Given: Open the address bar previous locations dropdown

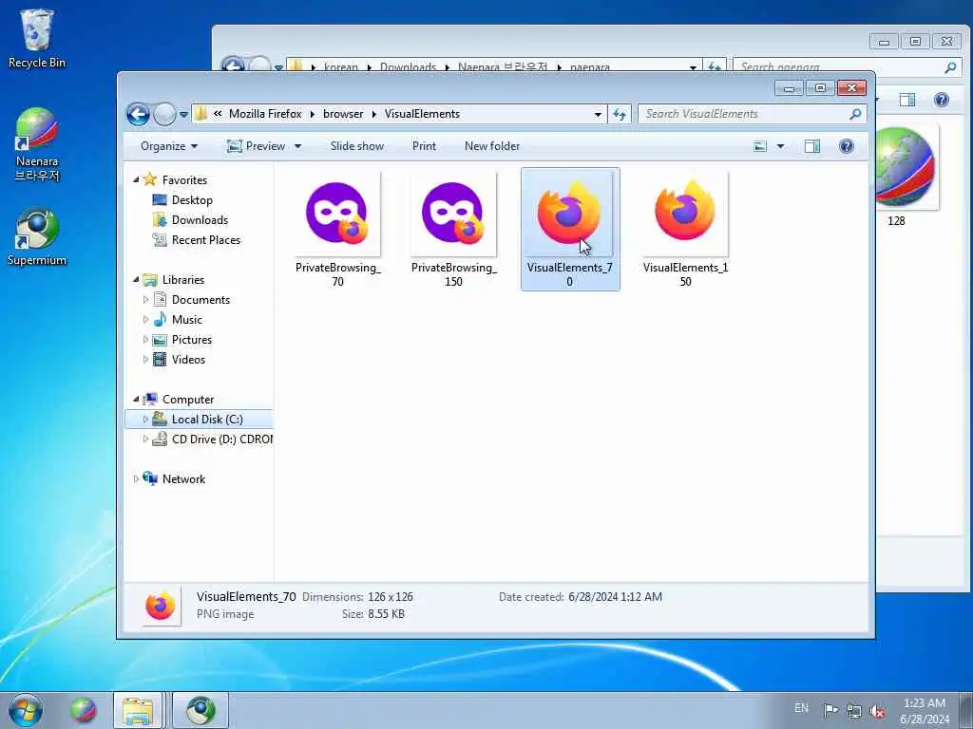Looking at the screenshot, I should point(598,114).
